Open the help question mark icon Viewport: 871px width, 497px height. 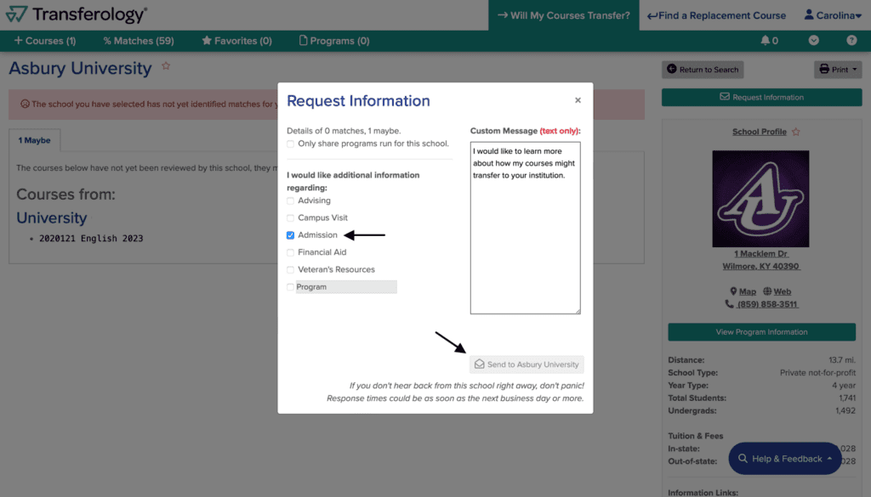pyautogui.click(x=851, y=41)
